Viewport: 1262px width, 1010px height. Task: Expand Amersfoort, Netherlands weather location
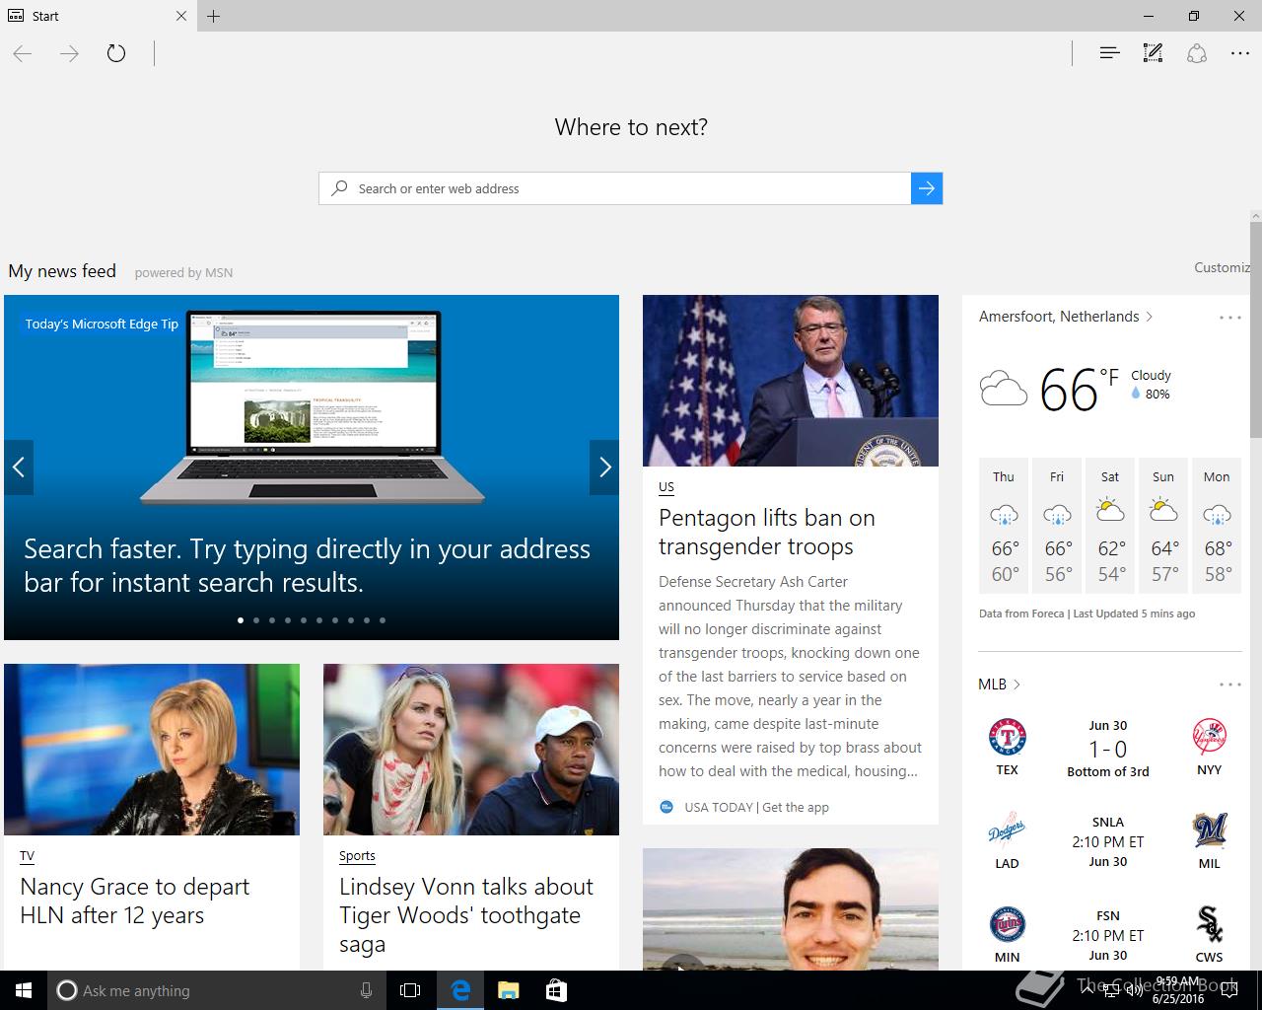tap(1066, 317)
